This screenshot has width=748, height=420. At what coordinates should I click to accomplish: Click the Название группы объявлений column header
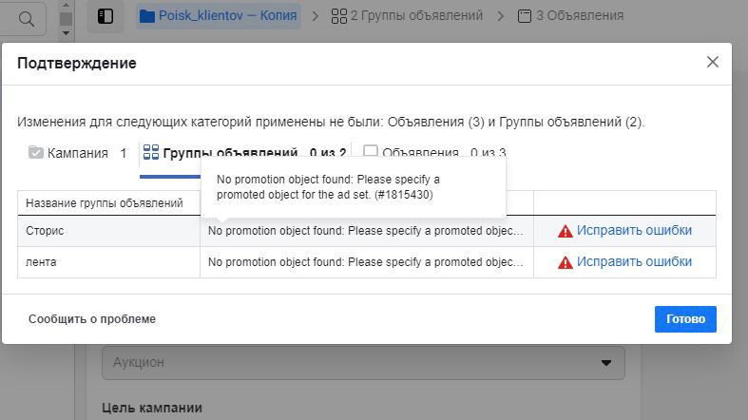point(105,203)
